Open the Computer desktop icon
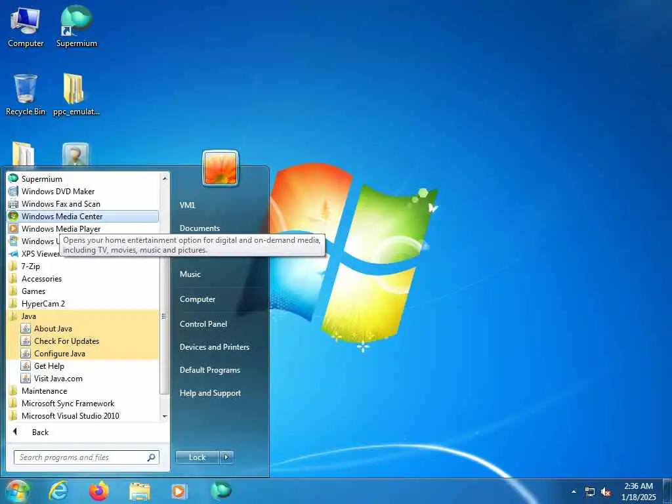672x504 pixels. pyautogui.click(x=26, y=27)
